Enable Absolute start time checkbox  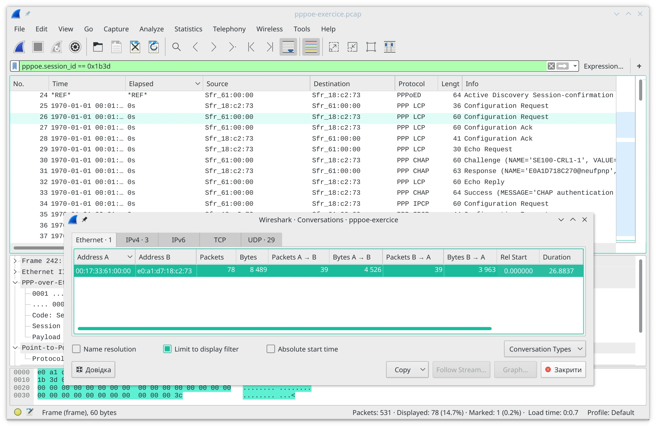(x=271, y=349)
